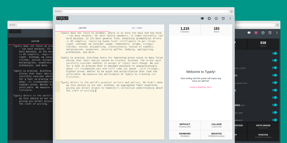
Task: Click the POSITIVE Sentiment analysis tile
Action: tap(263, 136)
